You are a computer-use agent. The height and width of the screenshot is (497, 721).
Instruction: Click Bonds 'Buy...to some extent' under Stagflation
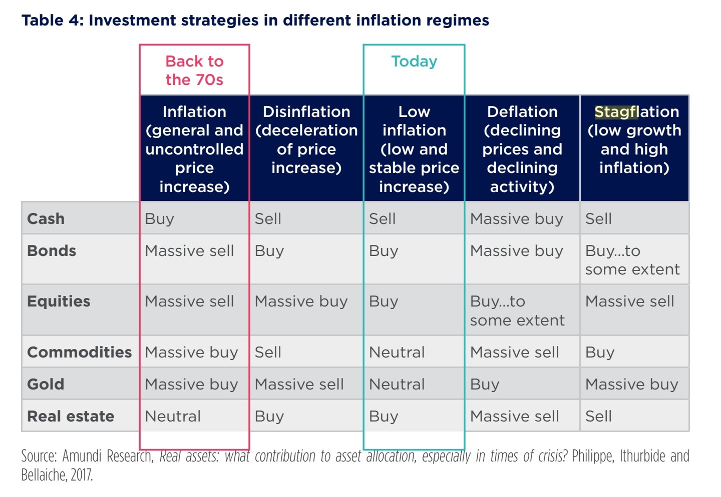(x=632, y=260)
